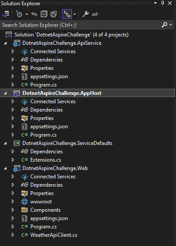This screenshot has height=246, width=176.
Task: Click the Solution 'DotnetAspireChallenge' root node
Action: tap(71, 35)
